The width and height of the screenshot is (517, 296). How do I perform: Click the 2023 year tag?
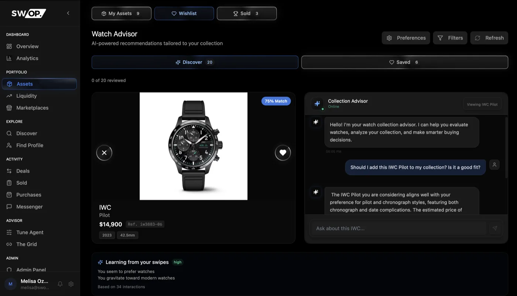coord(107,235)
